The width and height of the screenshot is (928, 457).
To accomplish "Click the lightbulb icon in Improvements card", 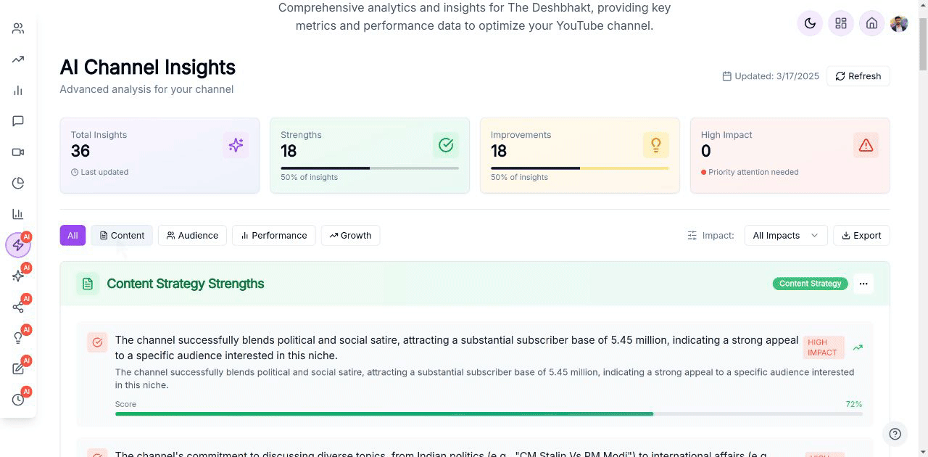I will [656, 145].
